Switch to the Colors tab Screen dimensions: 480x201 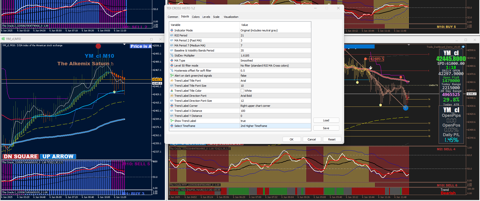(196, 17)
